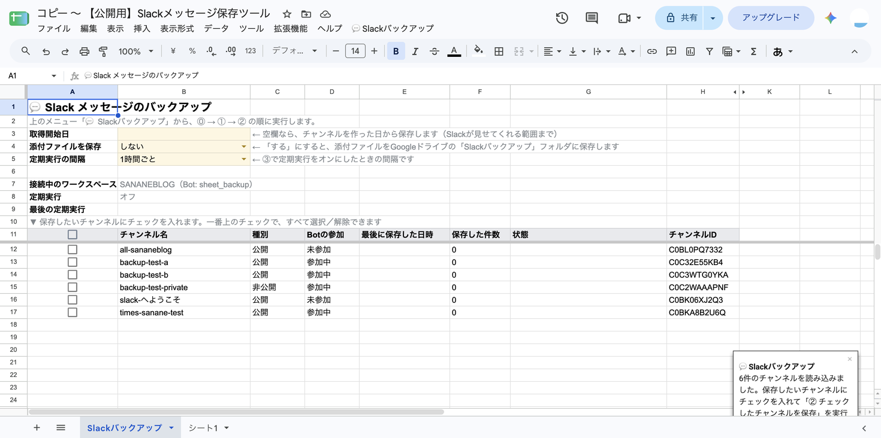Print the spreadsheet with printer icon
Viewport: 881px width, 438px height.
click(85, 51)
